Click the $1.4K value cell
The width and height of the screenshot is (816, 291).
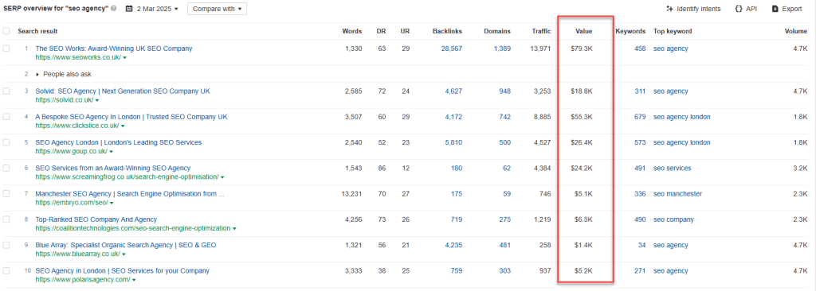tap(583, 245)
